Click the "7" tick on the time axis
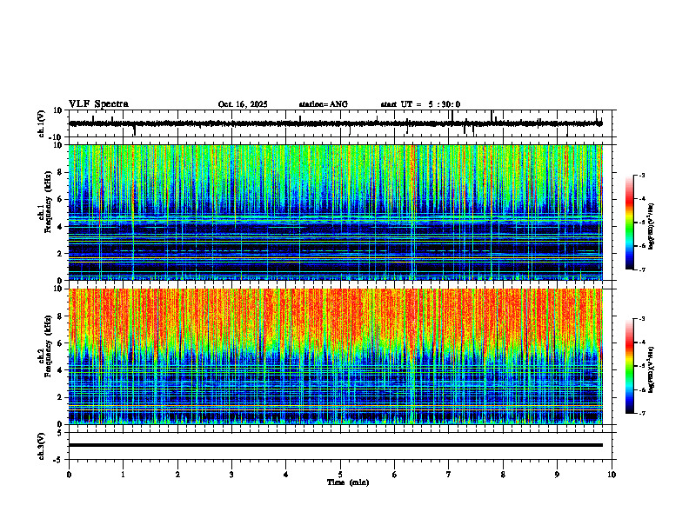 pyautogui.click(x=449, y=475)
